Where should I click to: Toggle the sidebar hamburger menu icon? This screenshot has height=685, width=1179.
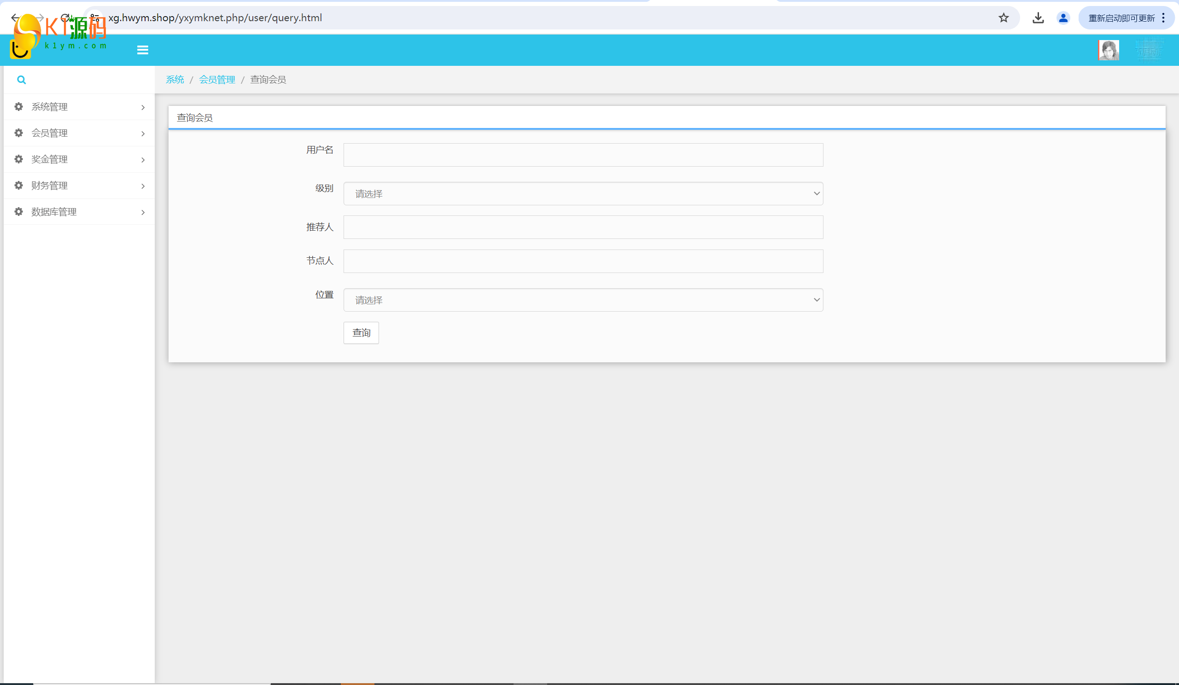point(143,50)
